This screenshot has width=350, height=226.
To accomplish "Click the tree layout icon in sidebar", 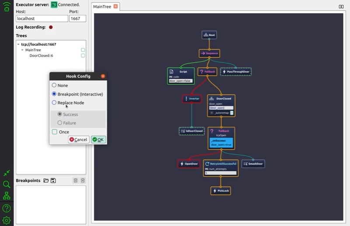I will (x=7, y=196).
